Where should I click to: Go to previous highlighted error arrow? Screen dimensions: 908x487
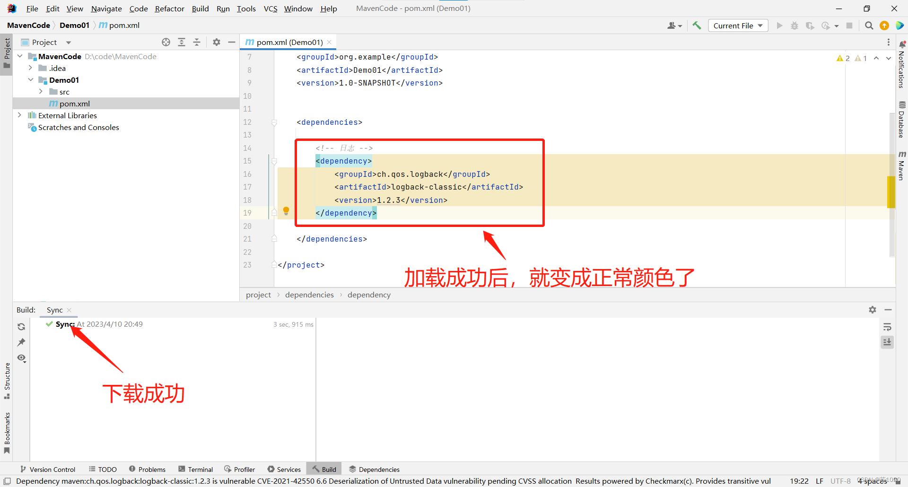point(876,58)
